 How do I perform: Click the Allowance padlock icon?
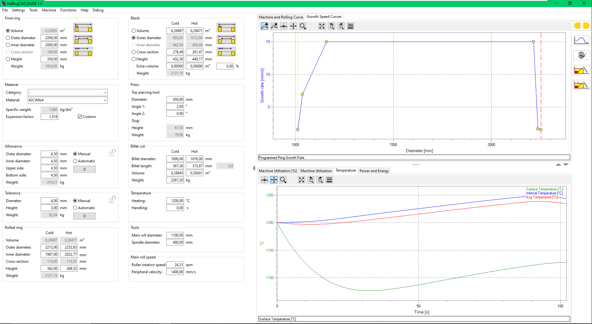[x=112, y=152]
